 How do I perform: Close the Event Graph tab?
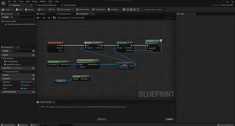[93, 14]
